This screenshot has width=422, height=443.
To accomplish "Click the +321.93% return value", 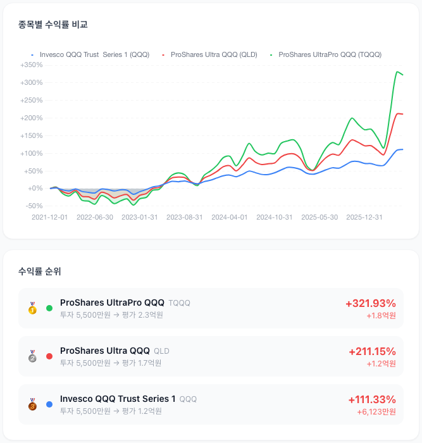I will pyautogui.click(x=371, y=303).
